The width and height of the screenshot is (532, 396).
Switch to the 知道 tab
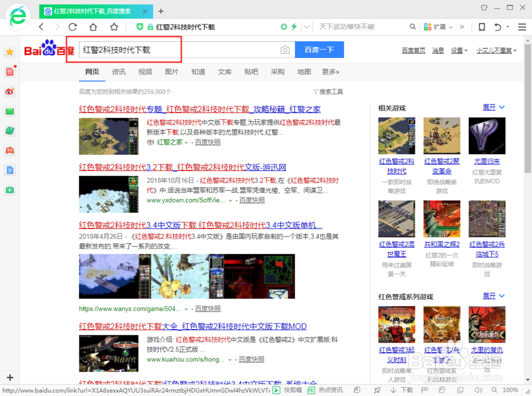[x=198, y=72]
